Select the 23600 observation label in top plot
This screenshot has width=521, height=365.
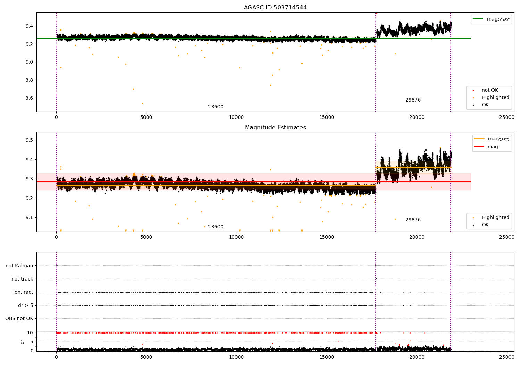216,107
